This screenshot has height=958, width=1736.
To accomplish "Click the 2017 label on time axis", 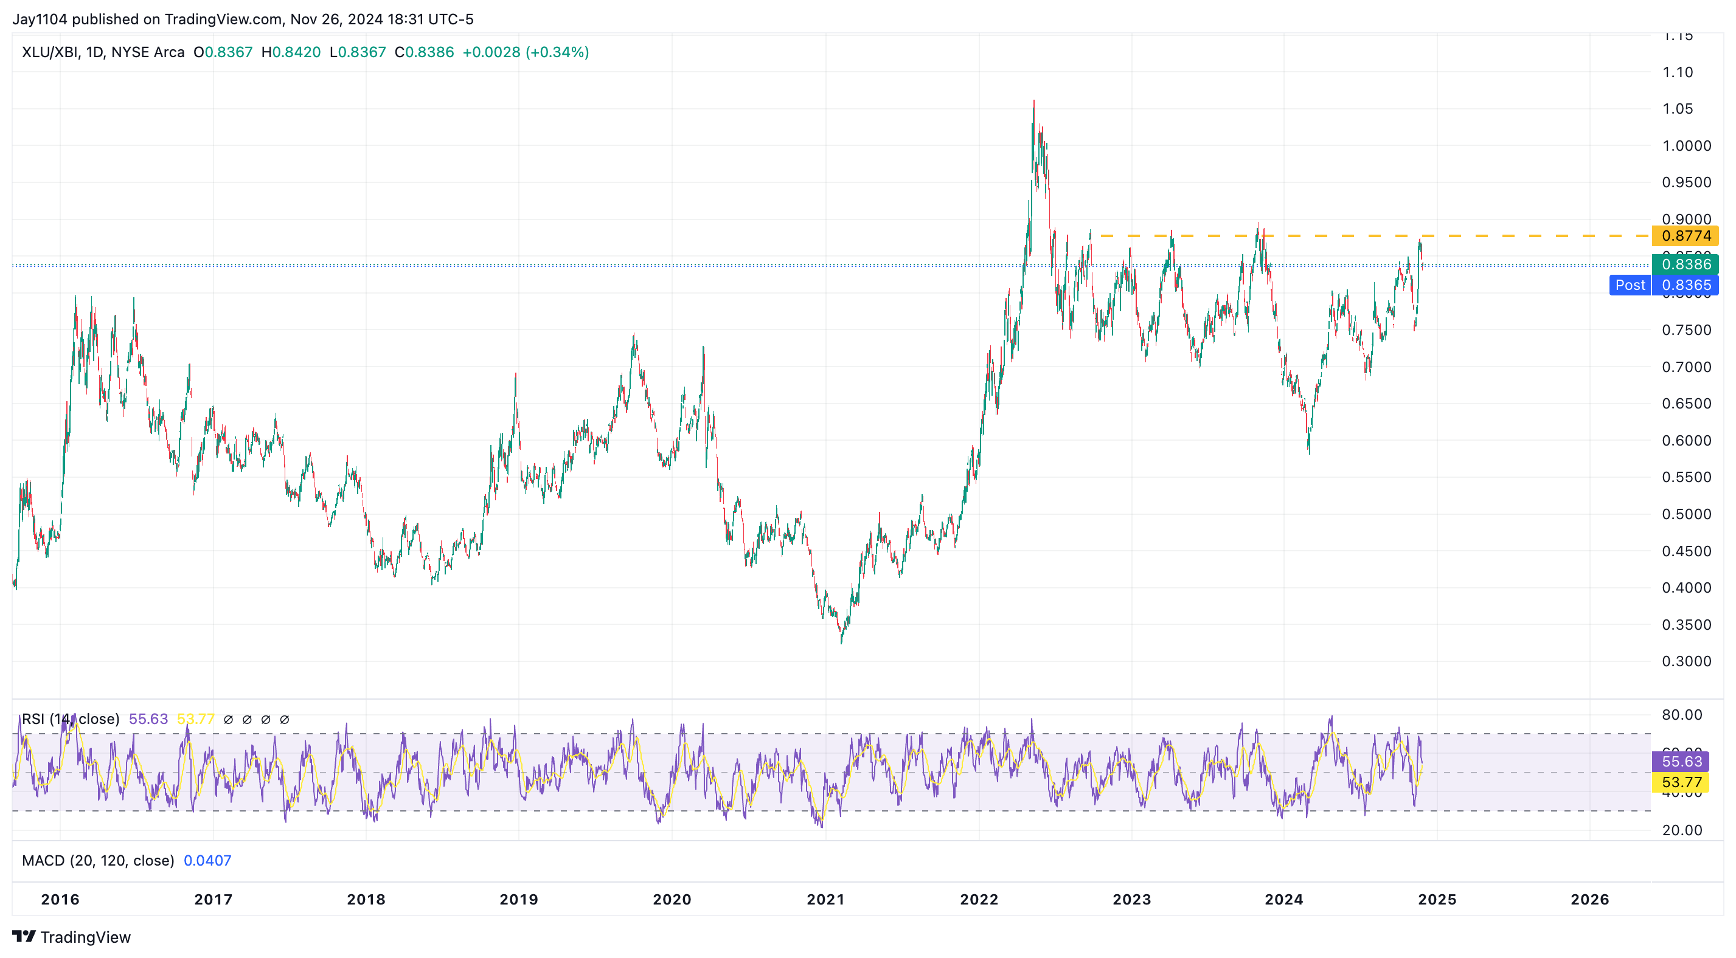I will click(x=213, y=900).
